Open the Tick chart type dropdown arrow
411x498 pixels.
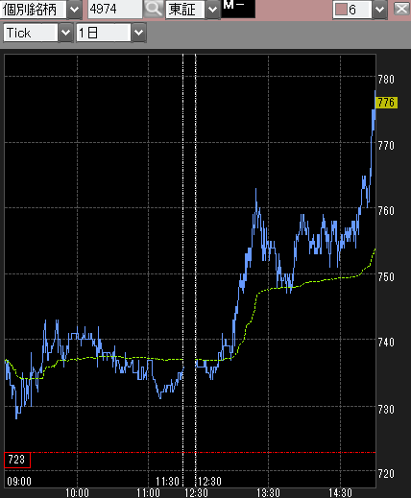(65, 33)
